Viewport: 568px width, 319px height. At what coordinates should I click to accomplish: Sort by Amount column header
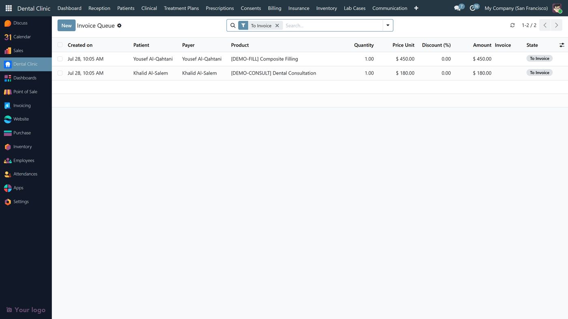482,45
